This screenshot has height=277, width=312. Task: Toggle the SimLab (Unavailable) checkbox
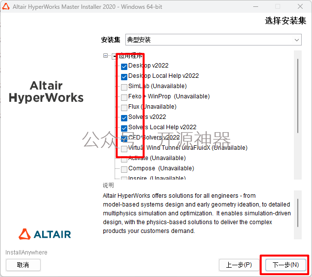point(124,87)
